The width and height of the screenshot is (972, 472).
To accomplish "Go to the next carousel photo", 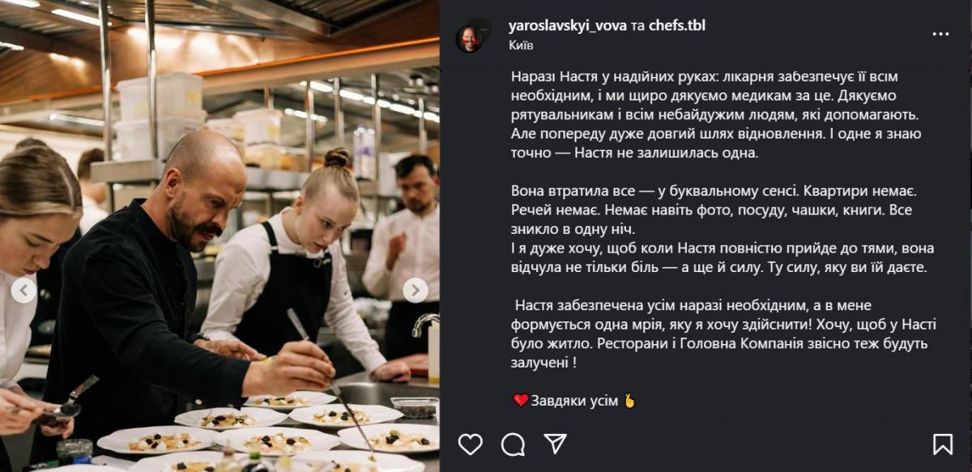I will (x=416, y=290).
